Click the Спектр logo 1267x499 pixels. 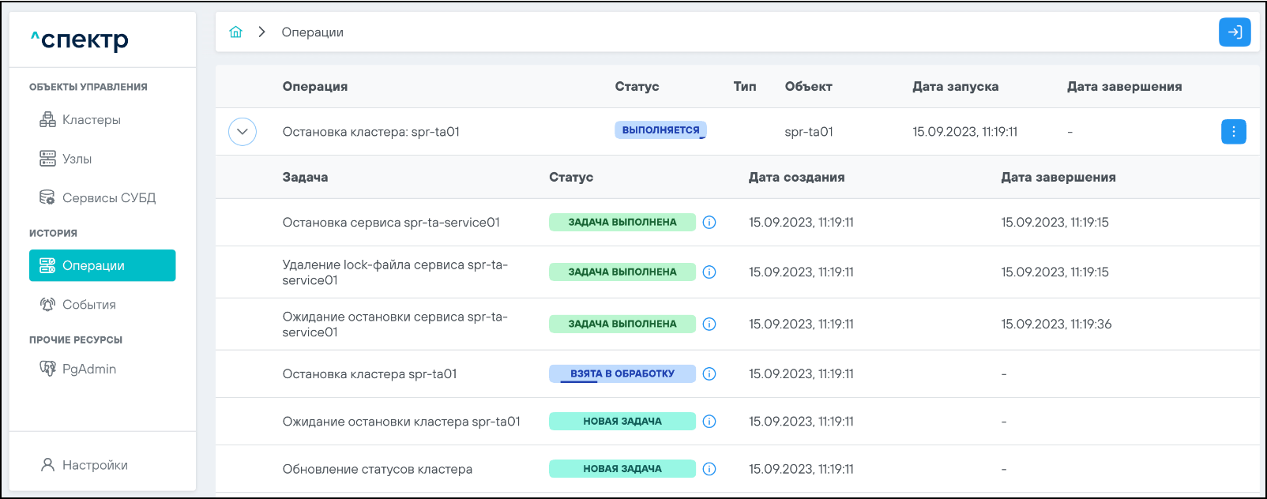tap(80, 39)
